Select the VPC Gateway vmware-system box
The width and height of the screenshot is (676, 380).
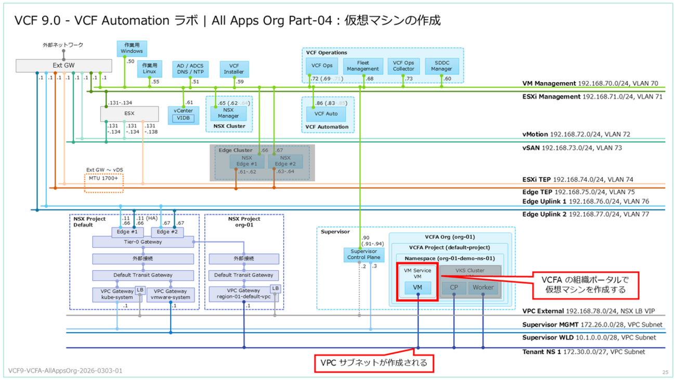click(171, 295)
